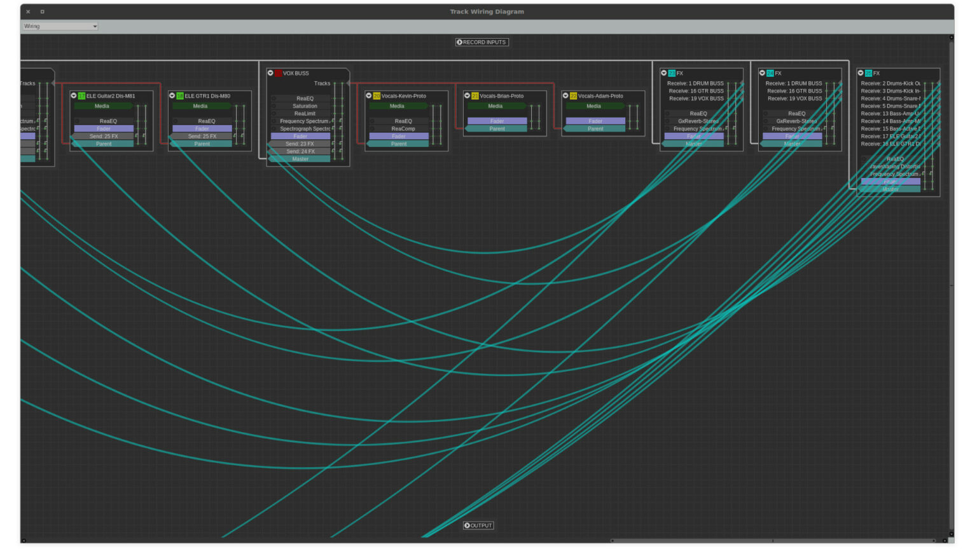
Task: Click the Fader block on Vocals-Adam-Proto
Action: pyautogui.click(x=595, y=121)
